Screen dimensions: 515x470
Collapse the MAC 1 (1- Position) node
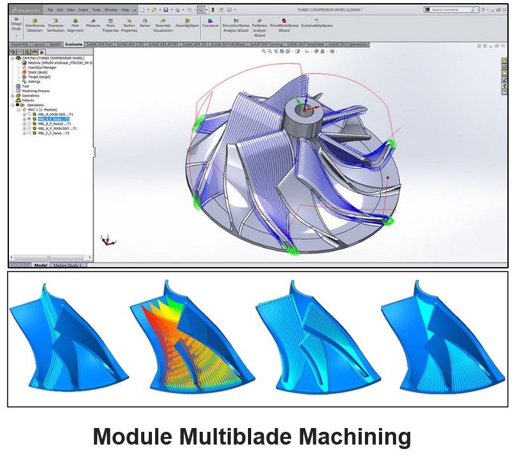pyautogui.click(x=18, y=109)
